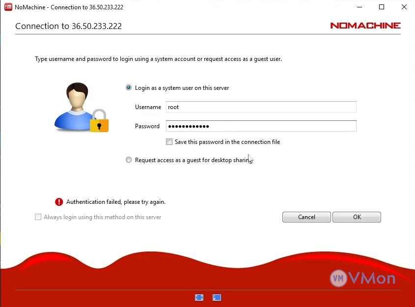Minimize the NoMachine window
Viewport: 415px width, 307px height.
coord(360,7)
